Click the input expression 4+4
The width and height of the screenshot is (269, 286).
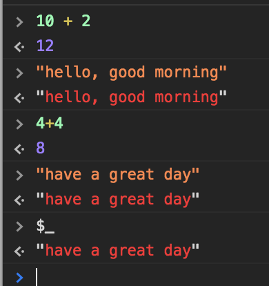[50, 123]
